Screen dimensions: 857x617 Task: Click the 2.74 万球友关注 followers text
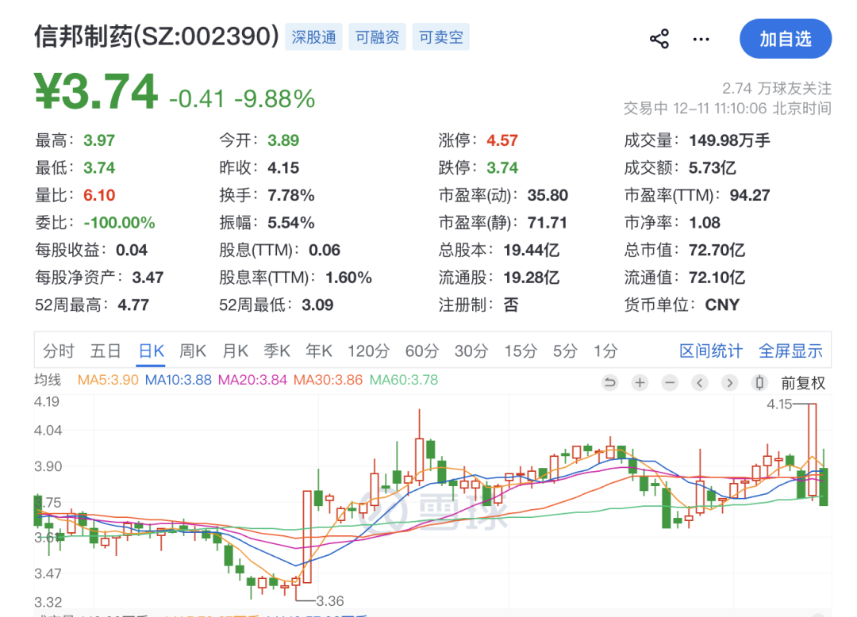pos(777,88)
